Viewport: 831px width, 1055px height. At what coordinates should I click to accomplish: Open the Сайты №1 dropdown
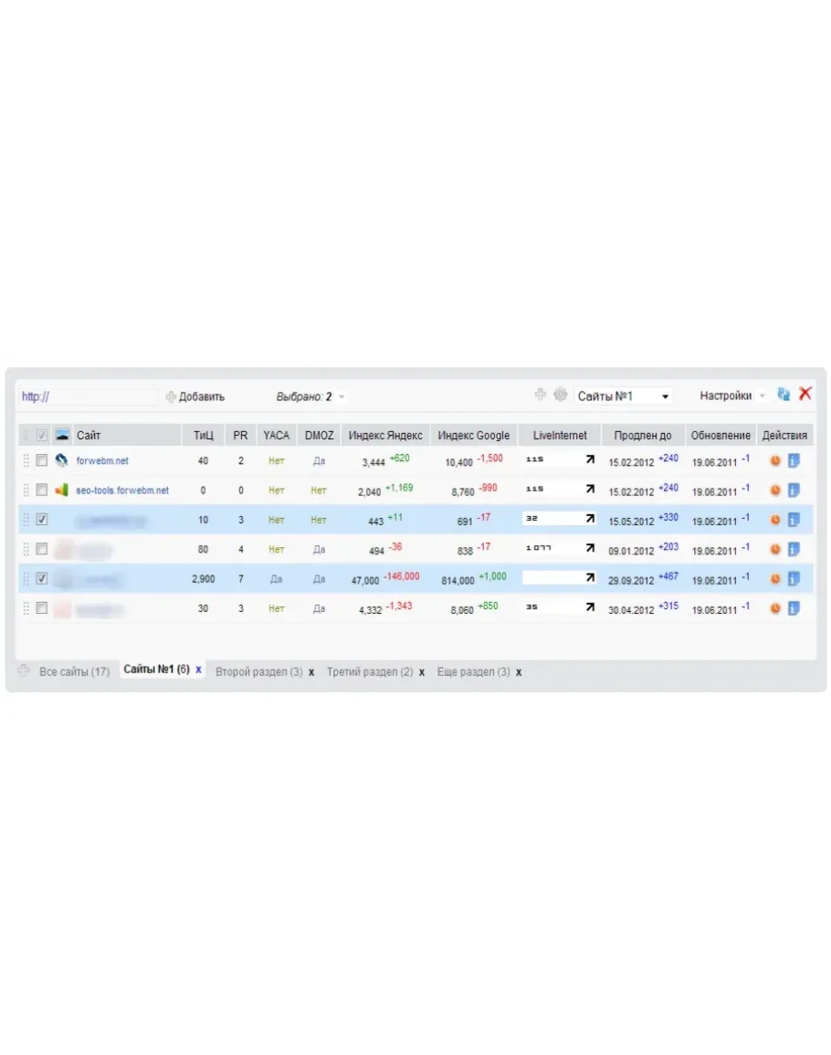point(625,396)
